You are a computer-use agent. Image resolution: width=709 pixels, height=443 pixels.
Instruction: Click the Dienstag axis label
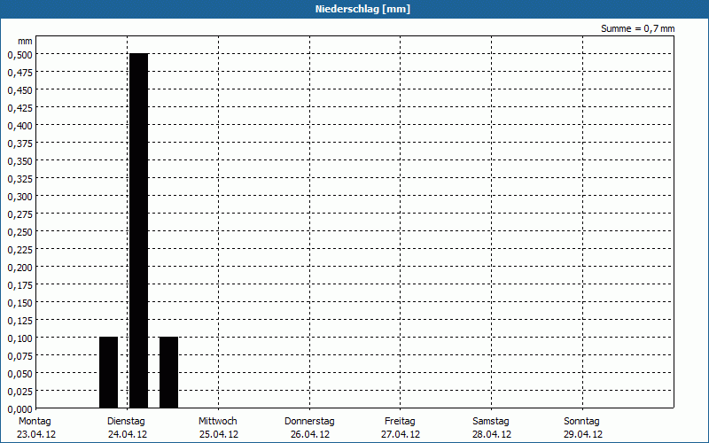pos(126,421)
